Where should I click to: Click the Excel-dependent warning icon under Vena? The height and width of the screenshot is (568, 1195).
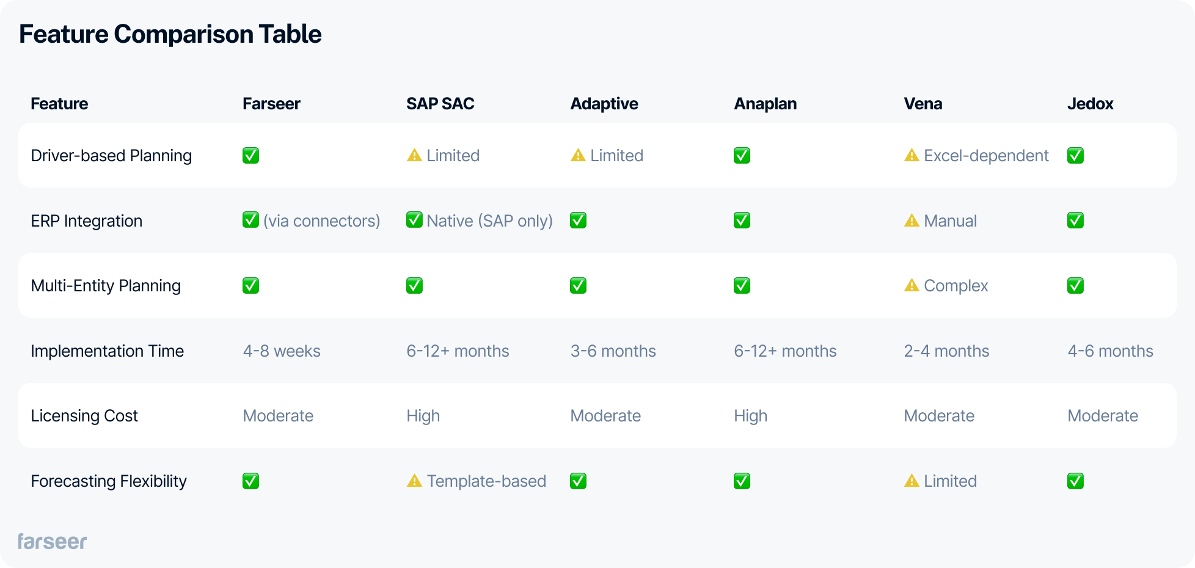coord(911,155)
